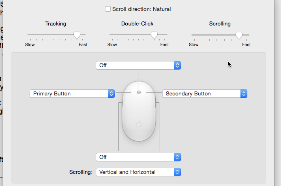281x186 pixels.
Task: Click the blue arrows of the Secondary Button popup
Action: tap(244, 94)
